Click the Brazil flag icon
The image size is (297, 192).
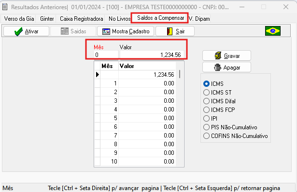coord(273,31)
